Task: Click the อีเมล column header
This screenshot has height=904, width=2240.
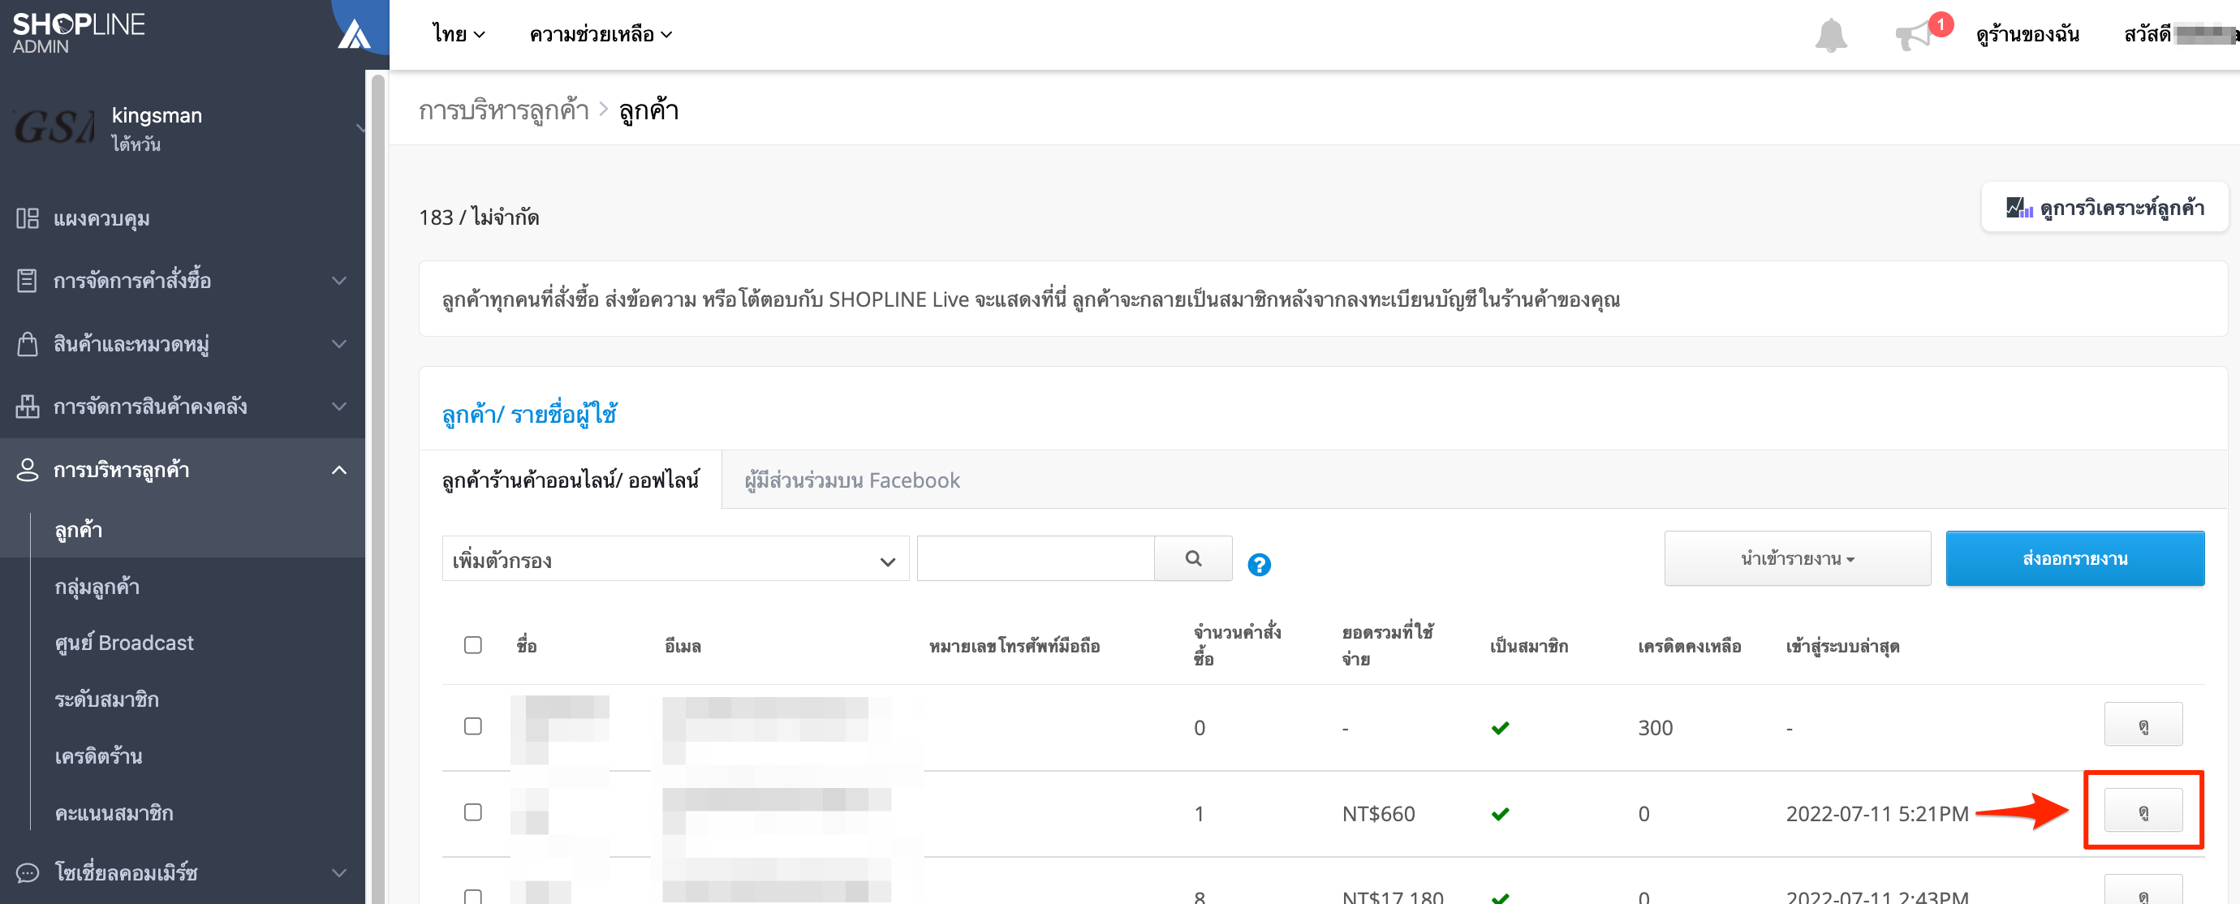Action: (x=683, y=646)
